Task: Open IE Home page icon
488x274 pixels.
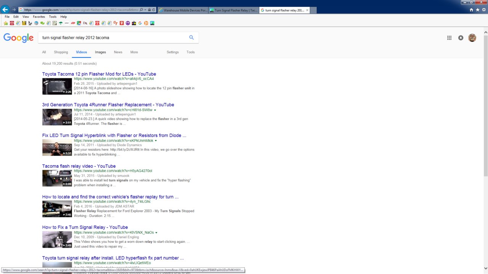Action: 472,10
